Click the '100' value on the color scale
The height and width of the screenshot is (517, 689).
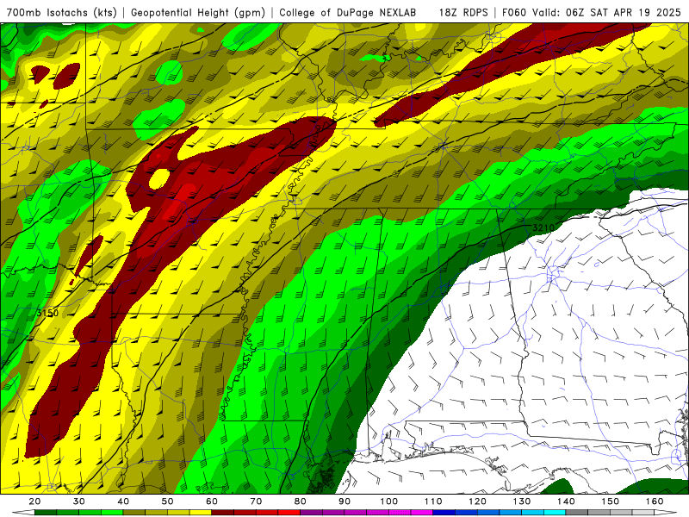(x=389, y=501)
